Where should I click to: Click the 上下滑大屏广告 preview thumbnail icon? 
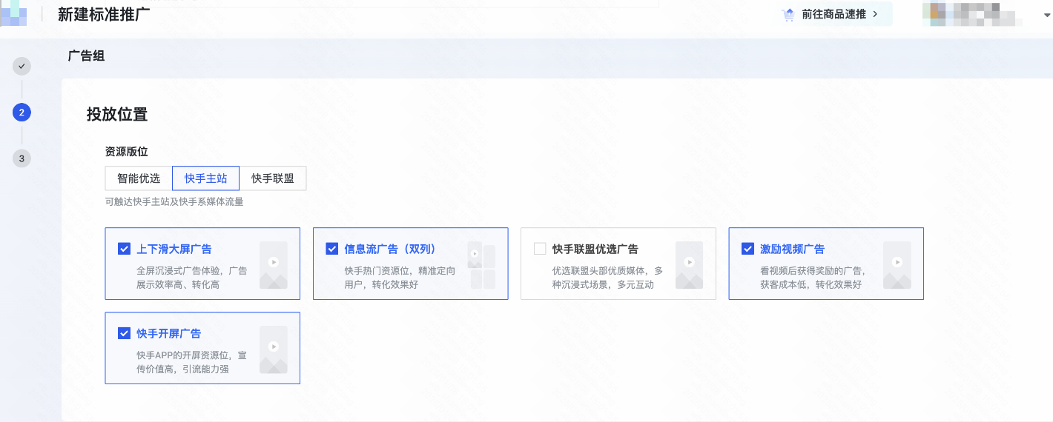tap(273, 264)
